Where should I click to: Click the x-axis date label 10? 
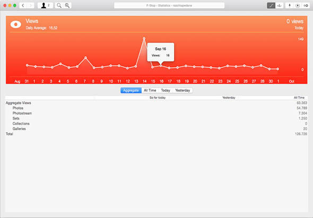111,81
